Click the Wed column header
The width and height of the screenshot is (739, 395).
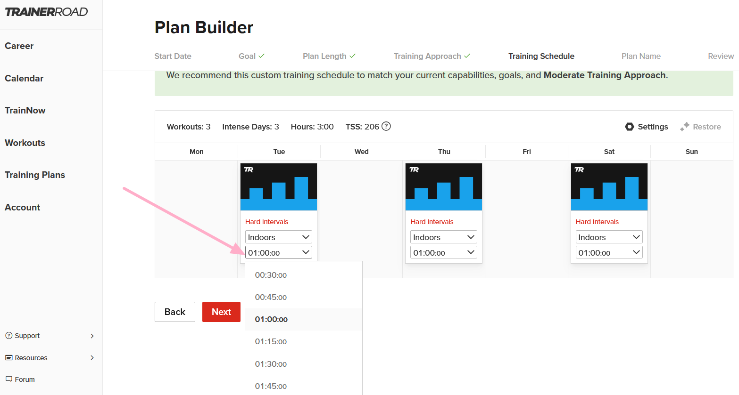click(362, 152)
